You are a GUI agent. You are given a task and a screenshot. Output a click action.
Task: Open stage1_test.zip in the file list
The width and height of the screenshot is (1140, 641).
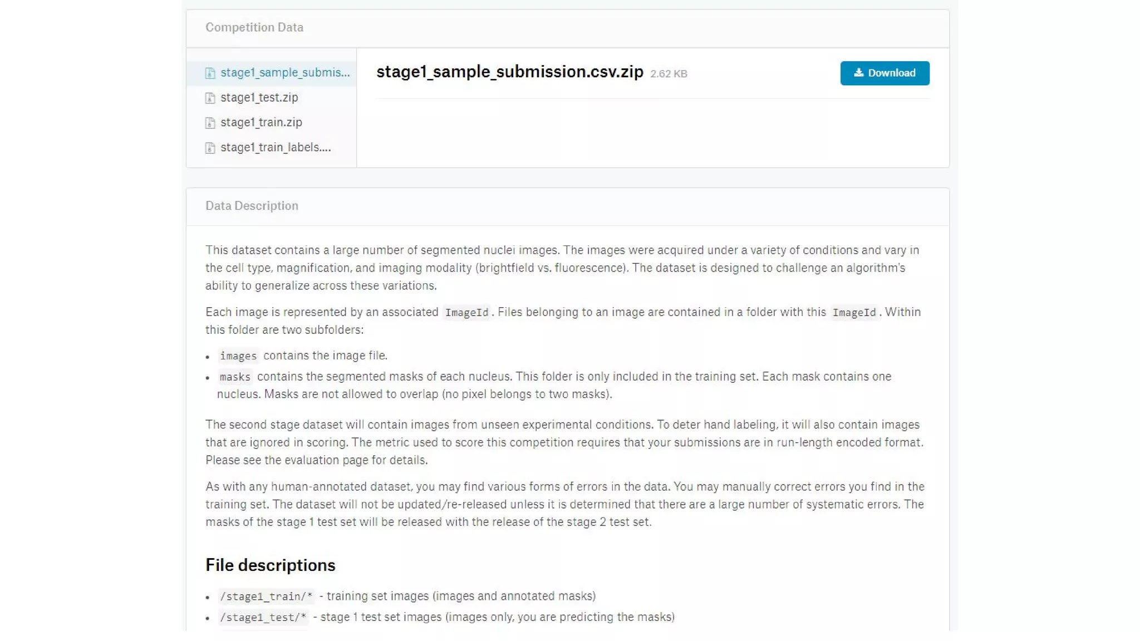point(259,97)
